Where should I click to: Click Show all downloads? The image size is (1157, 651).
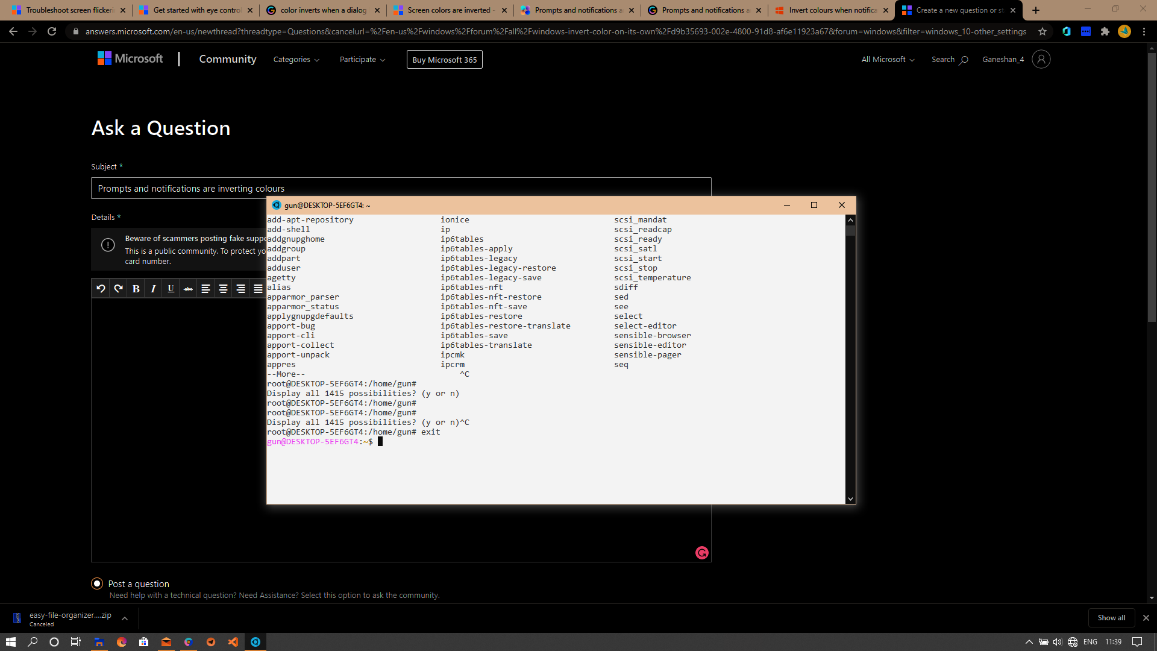click(1111, 618)
